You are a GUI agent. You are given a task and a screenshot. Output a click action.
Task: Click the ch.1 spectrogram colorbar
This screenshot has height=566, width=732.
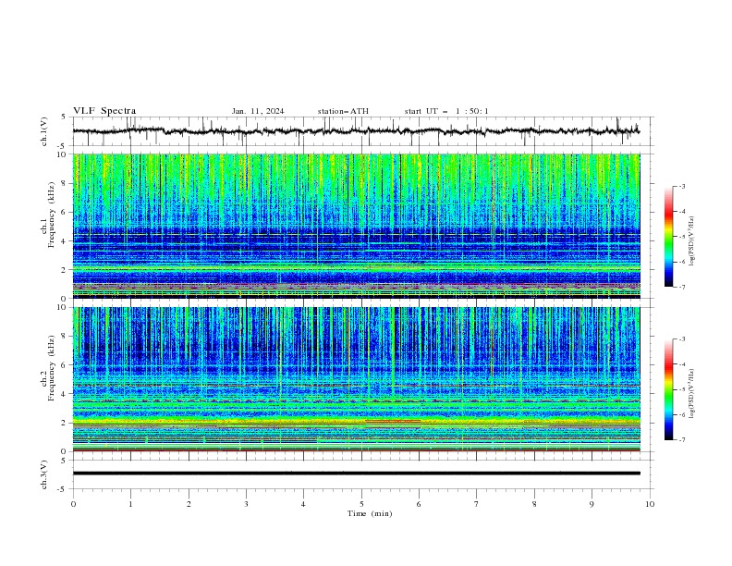pyautogui.click(x=668, y=237)
